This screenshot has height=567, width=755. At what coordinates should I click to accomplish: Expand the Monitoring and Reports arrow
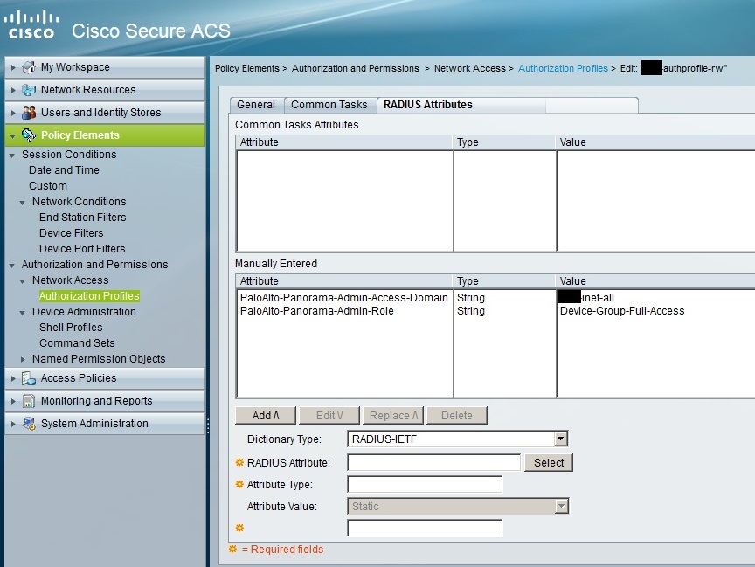click(13, 401)
